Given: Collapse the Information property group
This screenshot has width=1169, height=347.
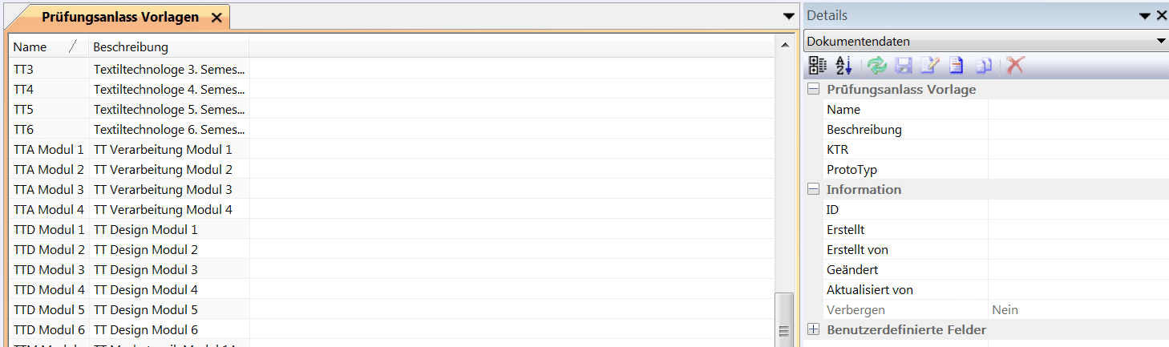Looking at the screenshot, I should pos(813,190).
